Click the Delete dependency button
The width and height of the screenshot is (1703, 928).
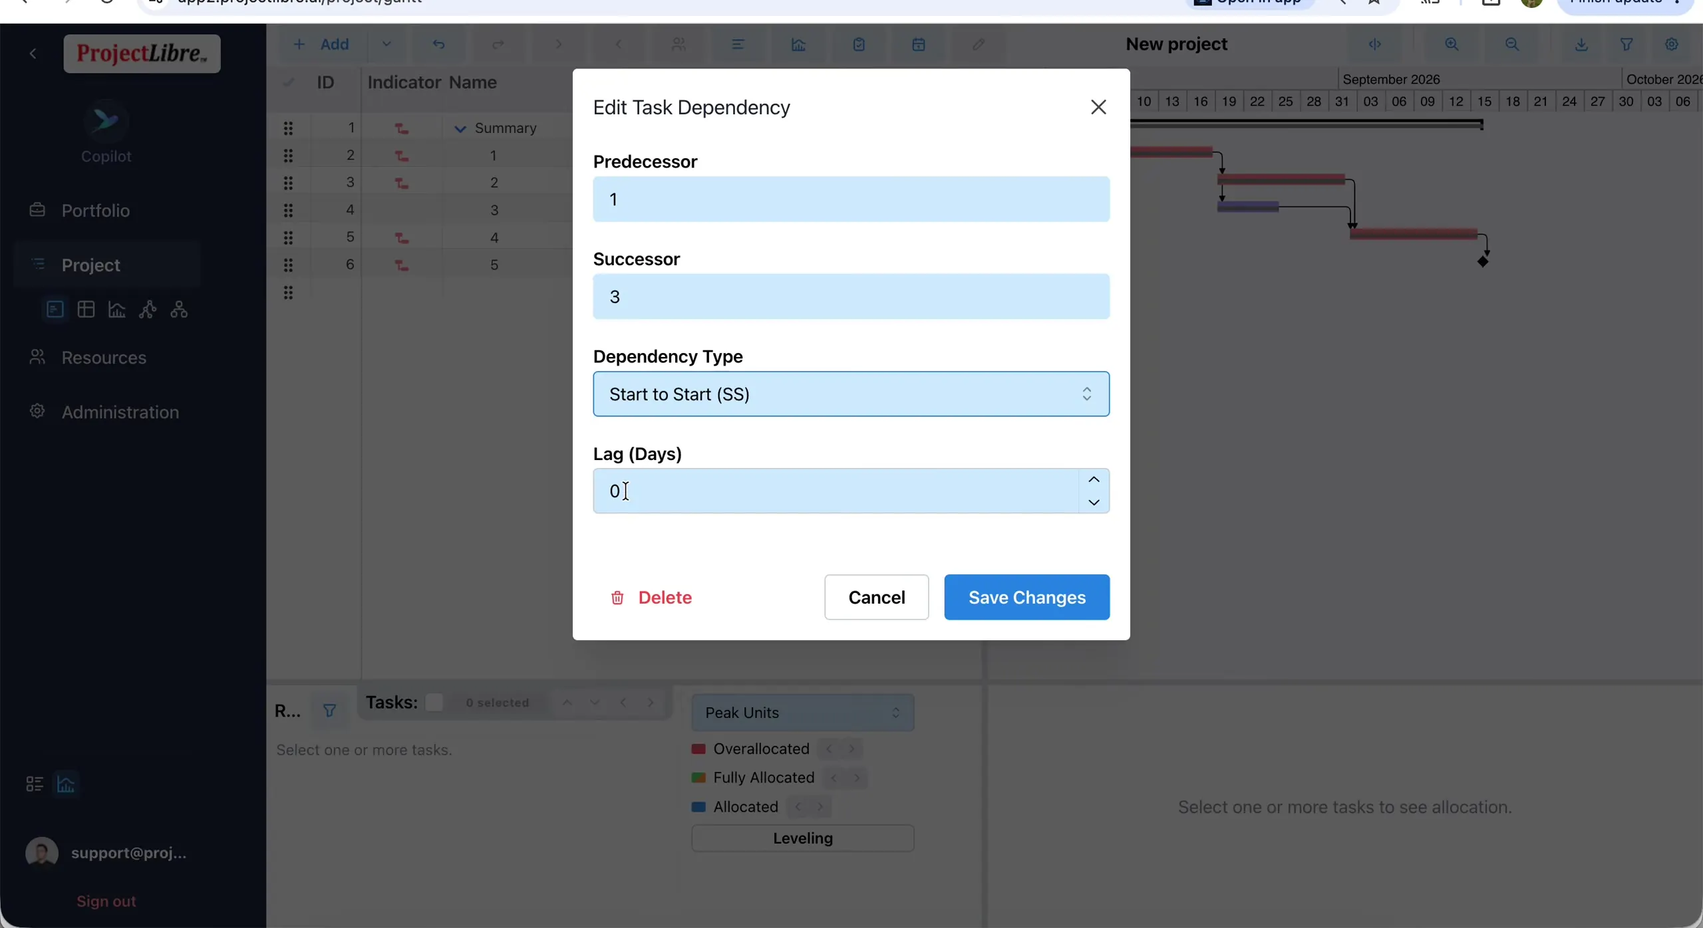pyautogui.click(x=651, y=597)
